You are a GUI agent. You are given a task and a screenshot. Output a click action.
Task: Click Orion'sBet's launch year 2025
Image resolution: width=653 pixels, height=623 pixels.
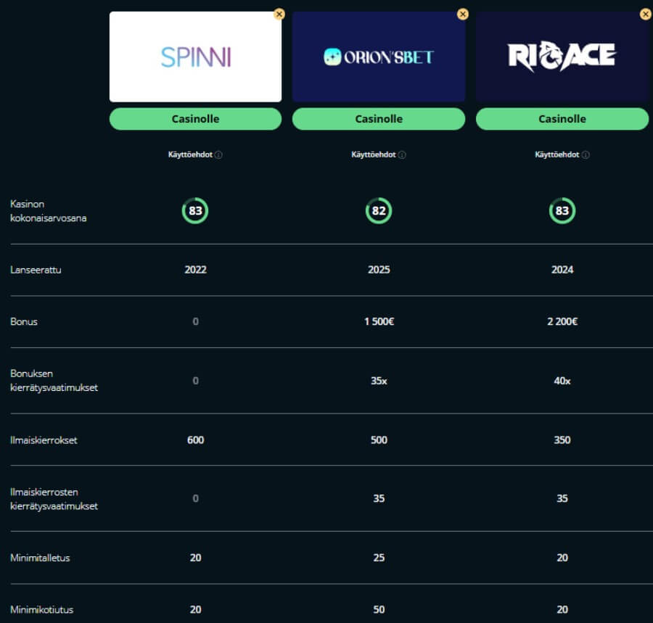(379, 270)
